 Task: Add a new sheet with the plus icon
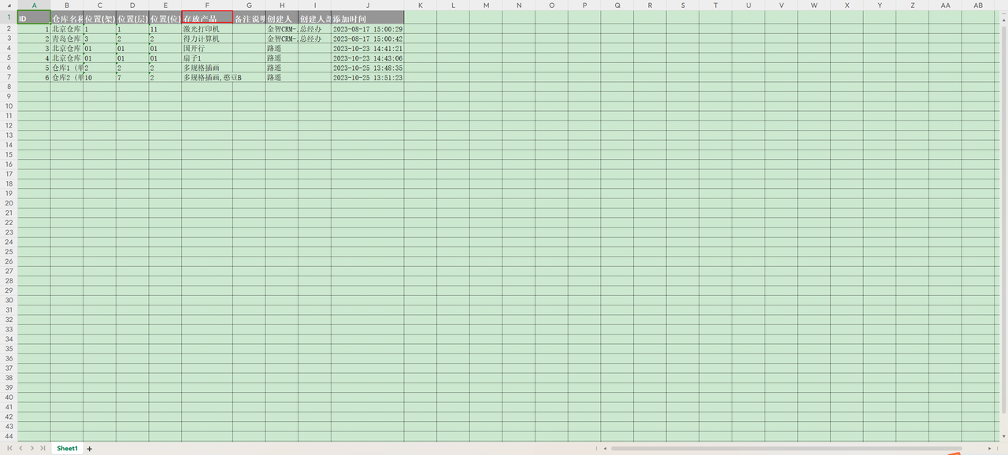tap(90, 448)
